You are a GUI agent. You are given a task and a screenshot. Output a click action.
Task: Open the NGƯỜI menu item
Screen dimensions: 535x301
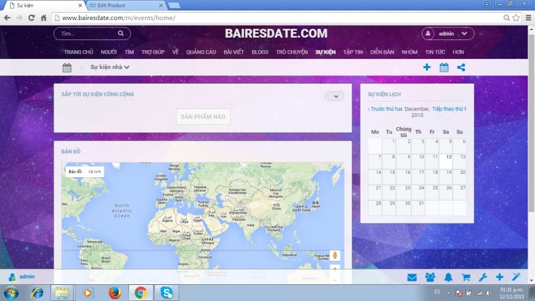tap(108, 52)
